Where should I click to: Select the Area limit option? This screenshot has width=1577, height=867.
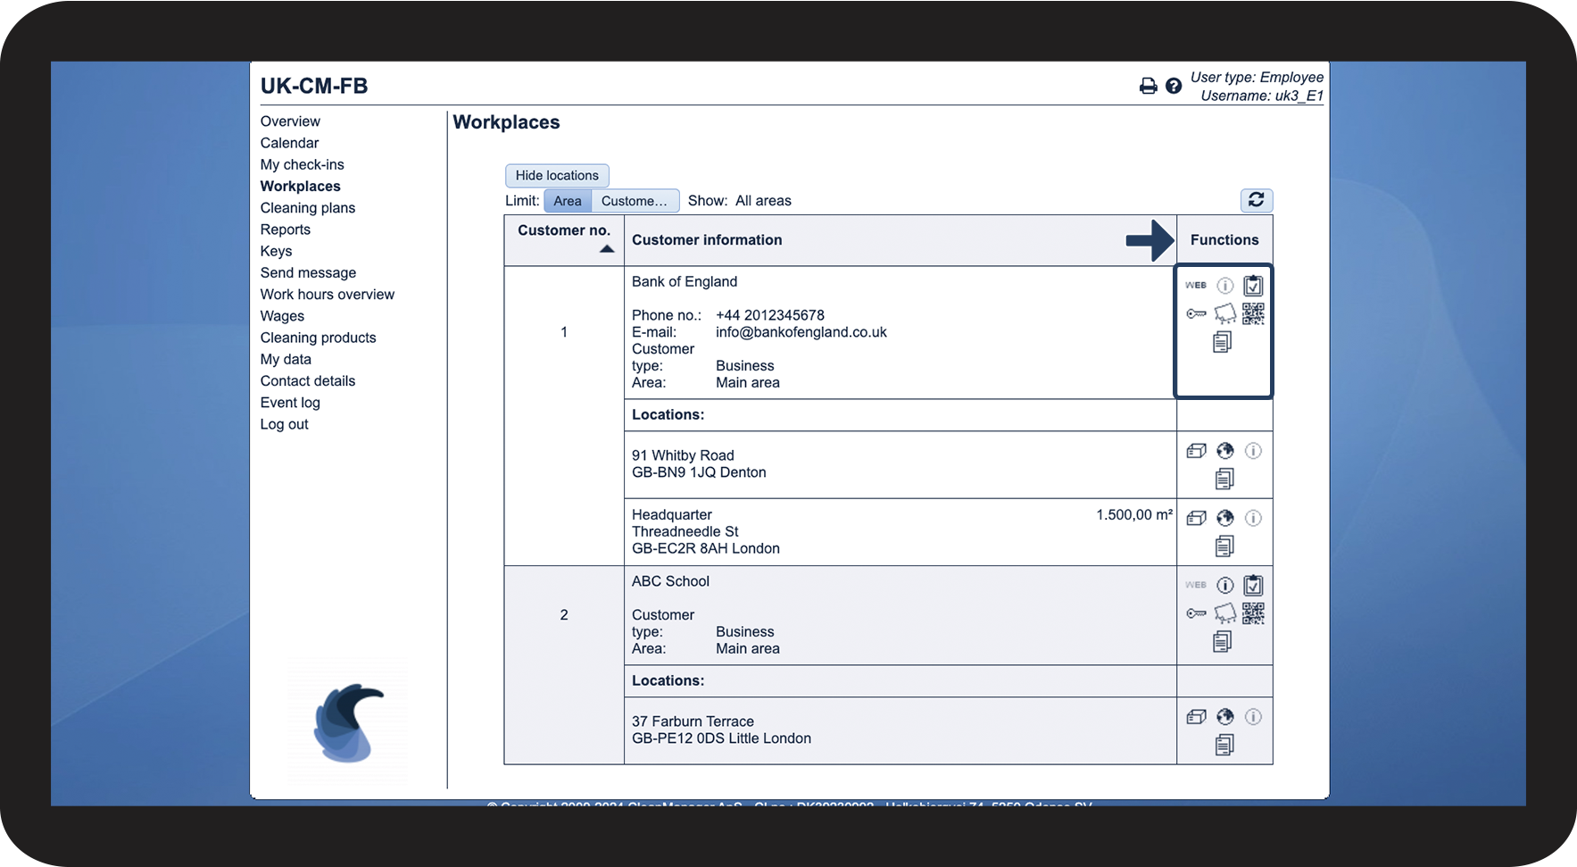pos(568,201)
